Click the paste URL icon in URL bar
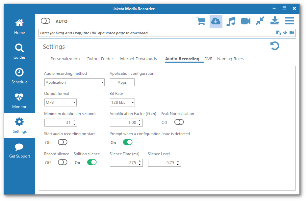This screenshot has width=306, height=201. click(x=278, y=33)
